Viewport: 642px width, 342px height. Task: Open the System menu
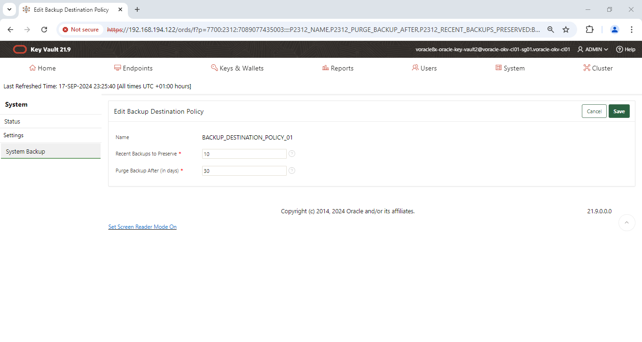pyautogui.click(x=510, y=68)
